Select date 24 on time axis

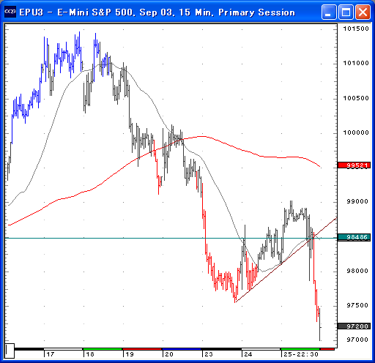coord(248,354)
